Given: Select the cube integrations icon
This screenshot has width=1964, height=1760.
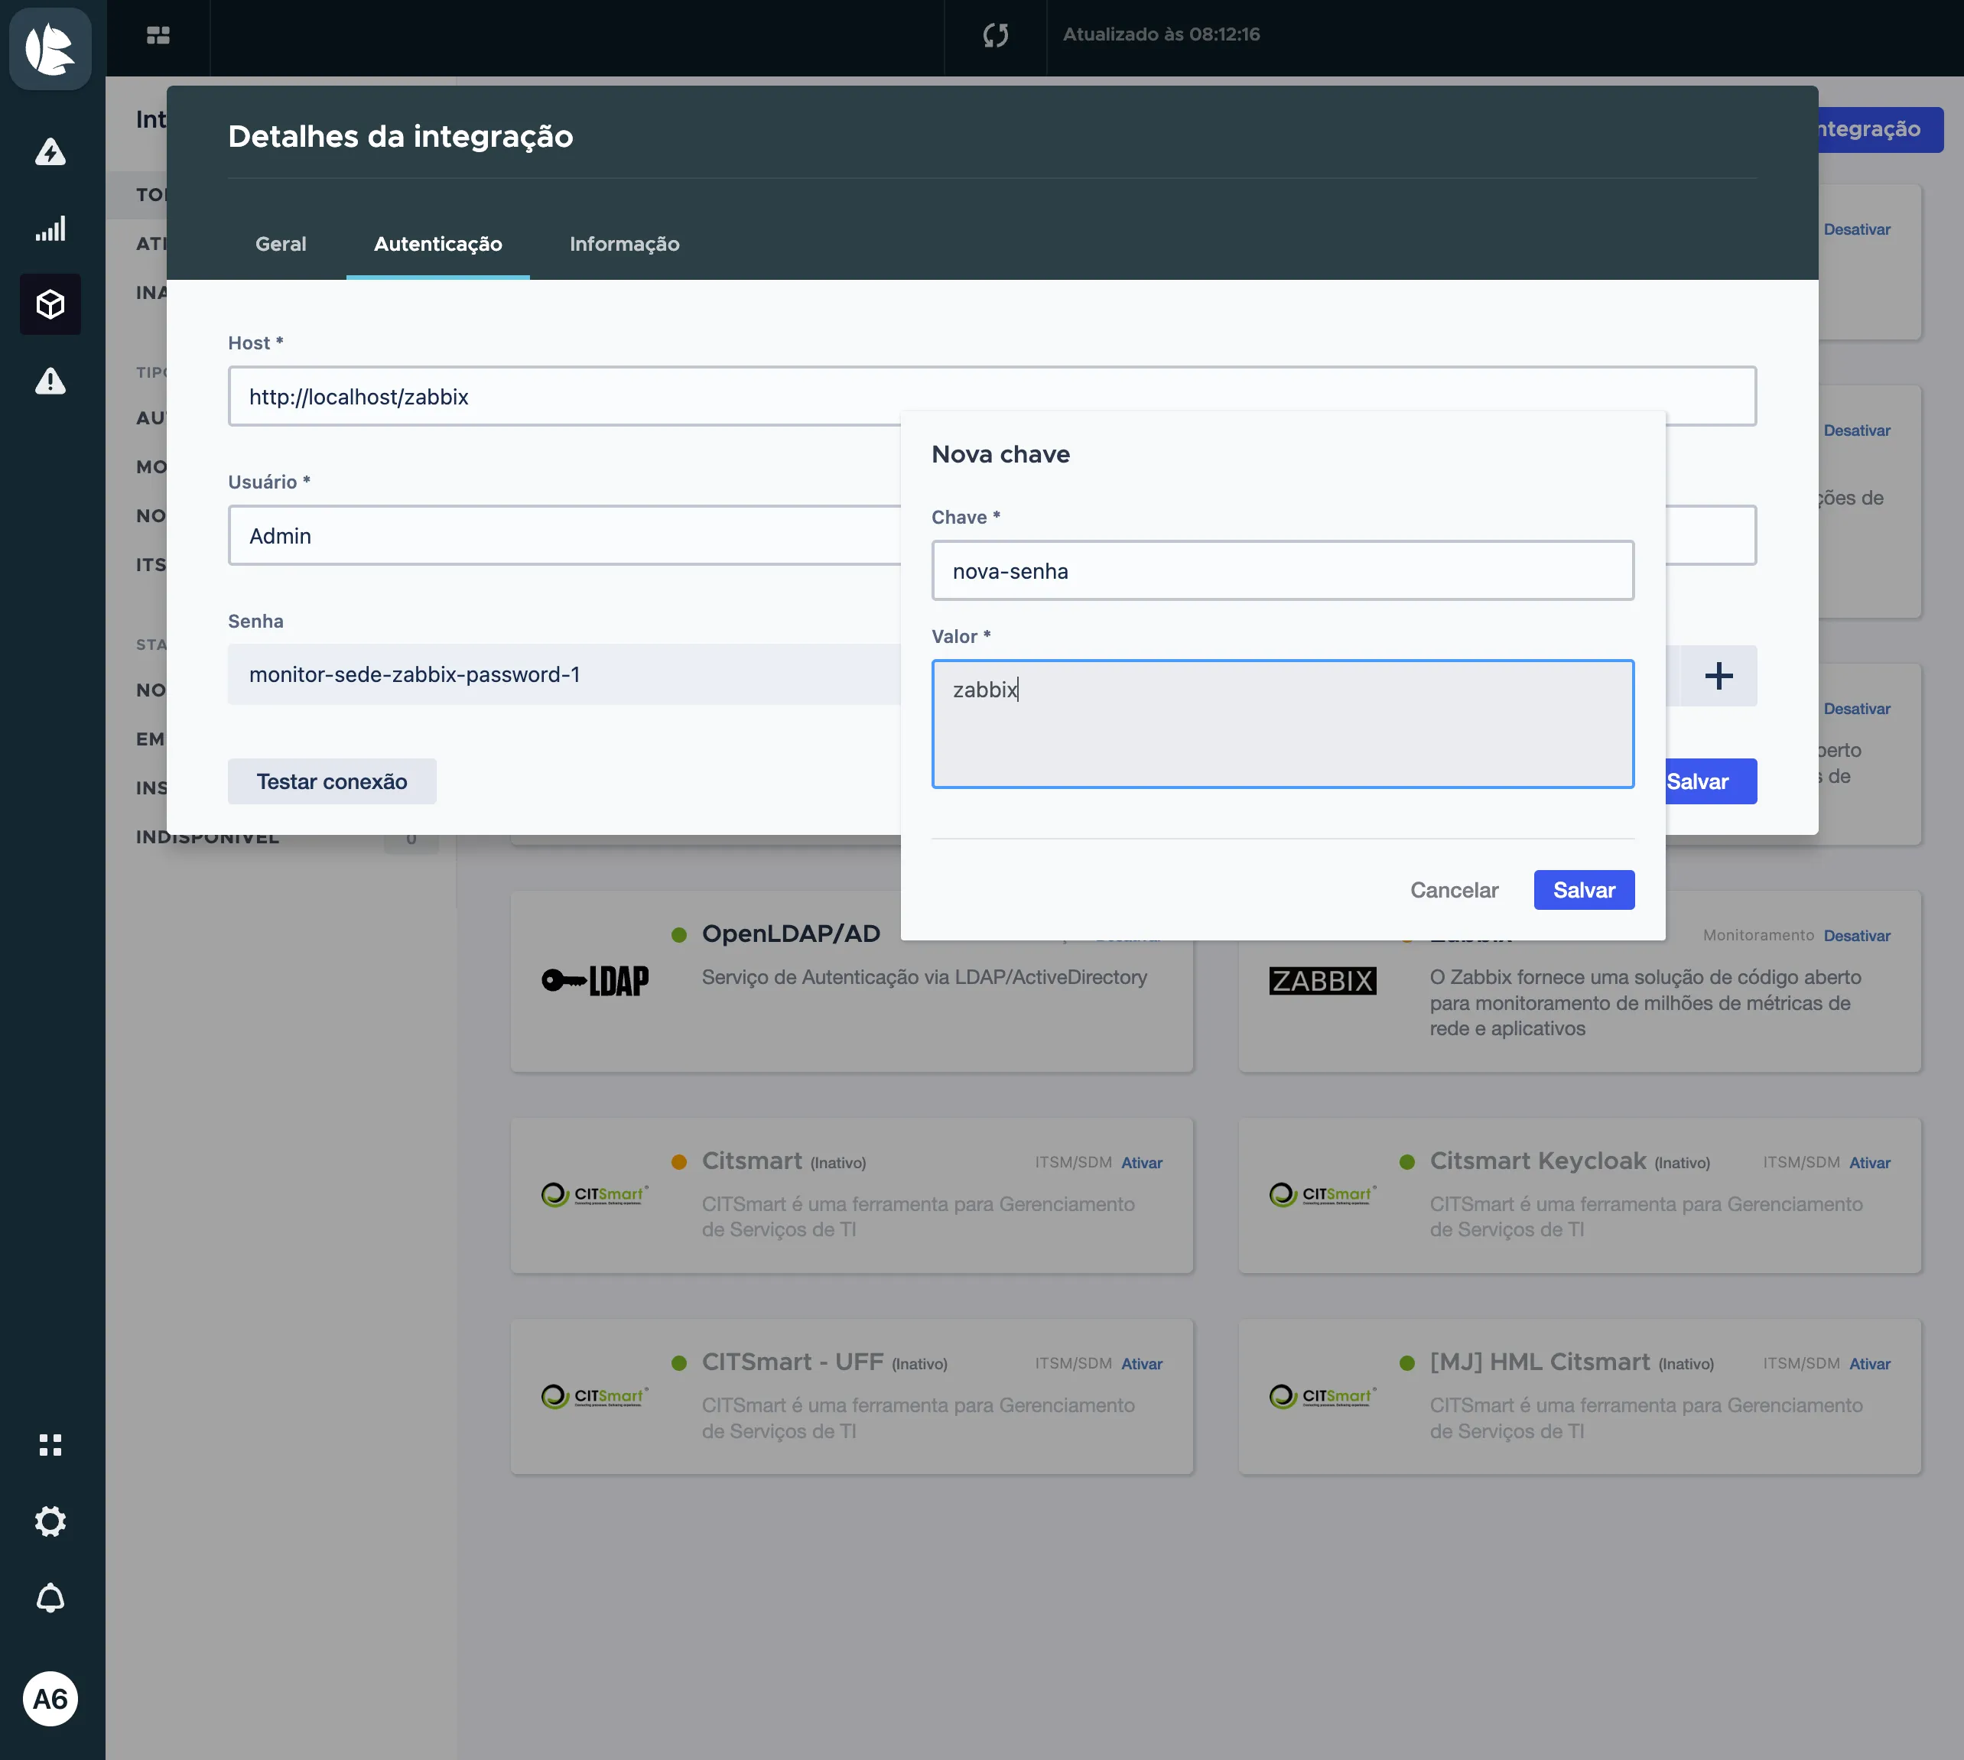Looking at the screenshot, I should coord(50,304).
